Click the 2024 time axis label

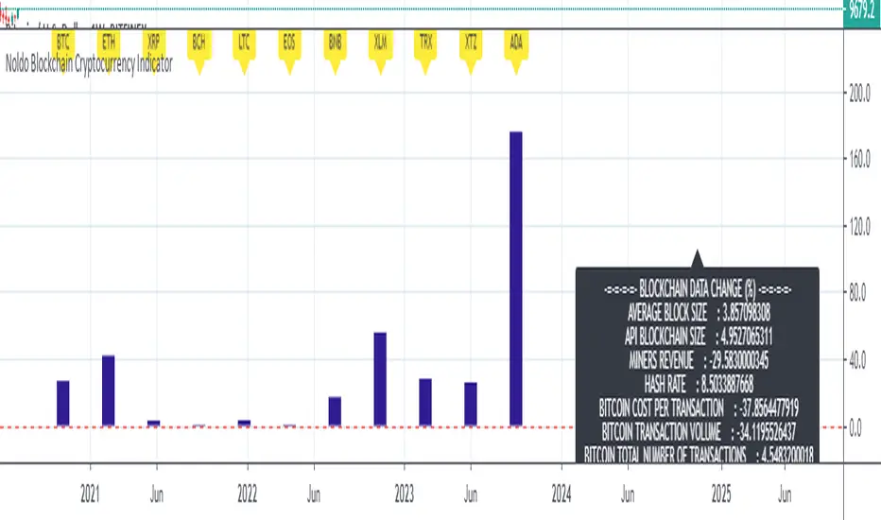tap(561, 494)
